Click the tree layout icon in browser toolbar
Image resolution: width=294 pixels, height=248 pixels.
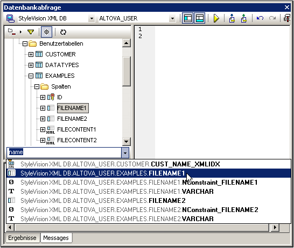pos(12,32)
